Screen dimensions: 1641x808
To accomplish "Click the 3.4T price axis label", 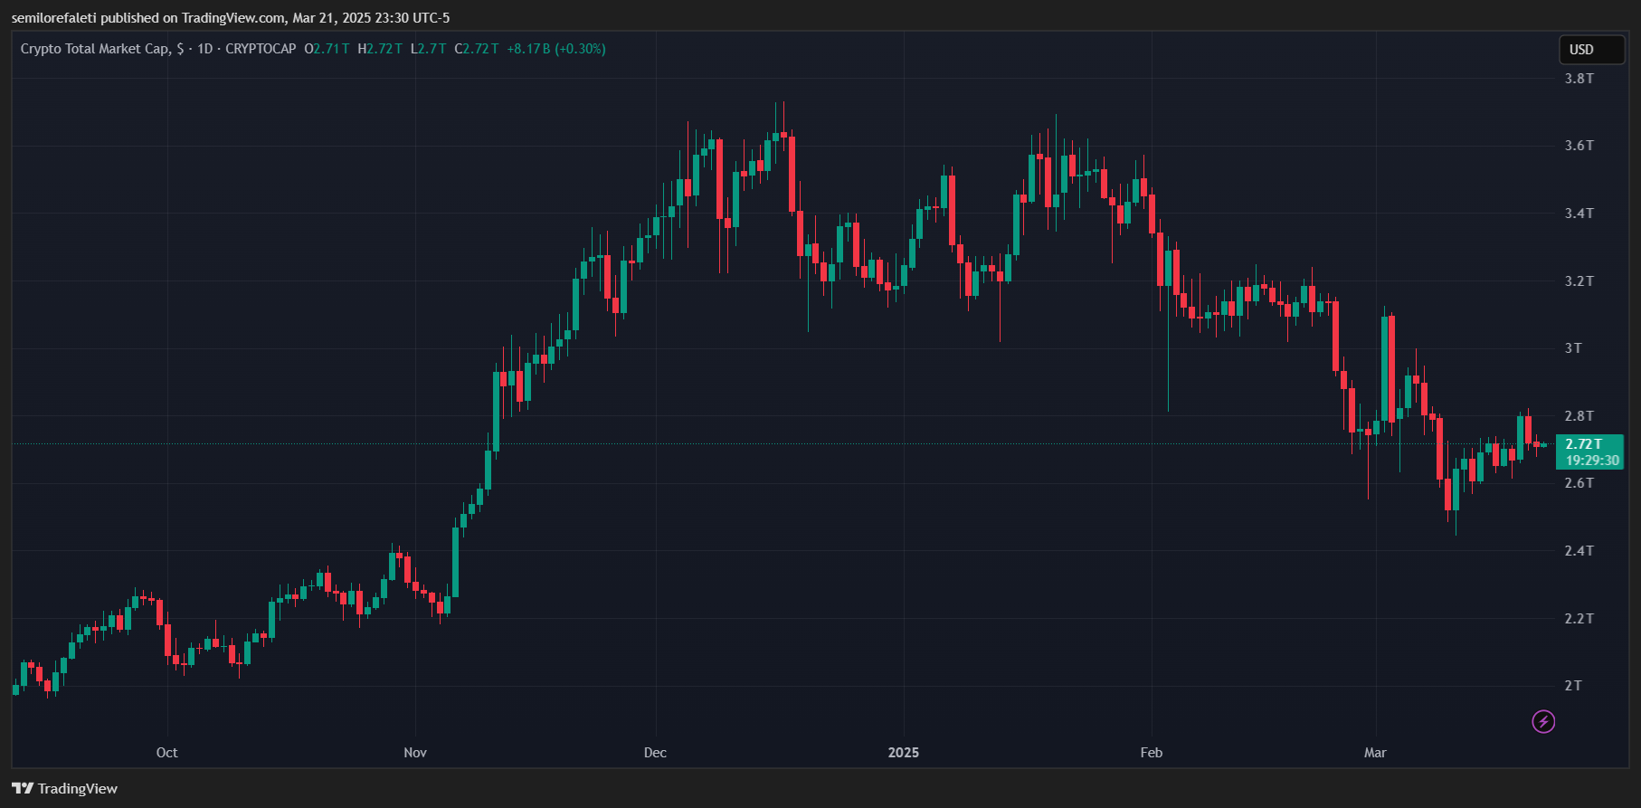I will coord(1579,214).
